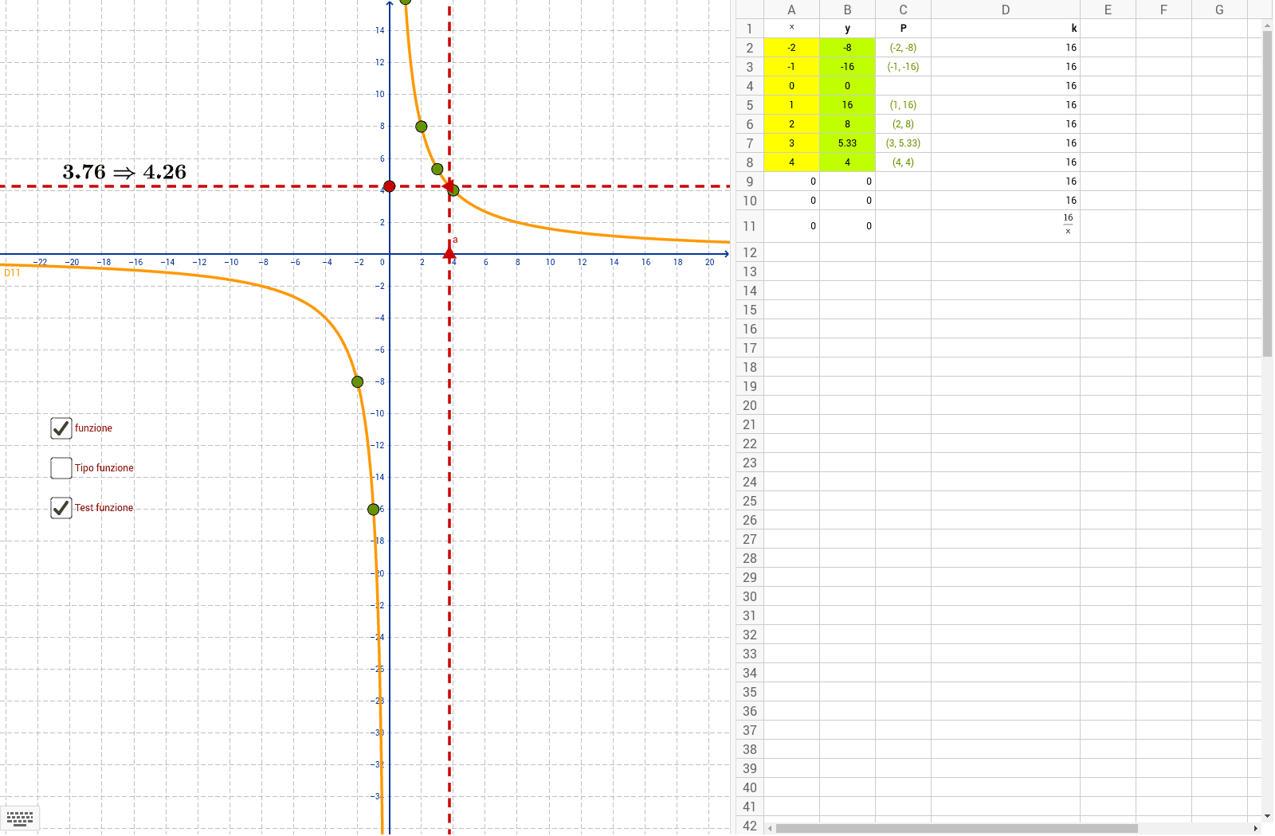Viewport: 1275px width, 836px height.
Task: Click cell C3 with (-1, -16)
Action: pos(903,67)
